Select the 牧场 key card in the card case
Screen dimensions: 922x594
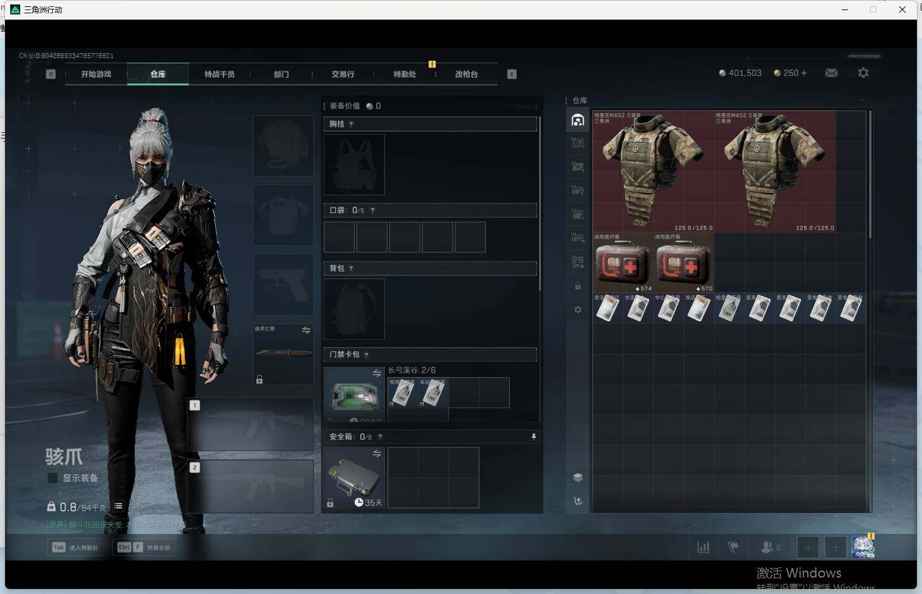(403, 392)
